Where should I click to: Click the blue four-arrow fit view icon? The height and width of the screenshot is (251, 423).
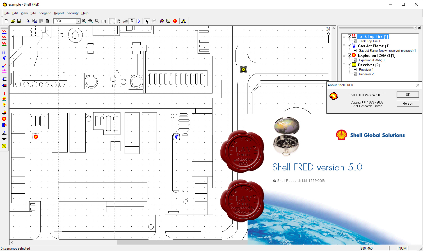point(138,21)
